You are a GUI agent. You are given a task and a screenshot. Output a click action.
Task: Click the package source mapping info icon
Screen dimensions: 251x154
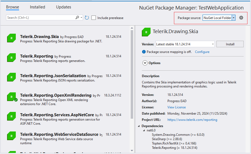[144, 52]
